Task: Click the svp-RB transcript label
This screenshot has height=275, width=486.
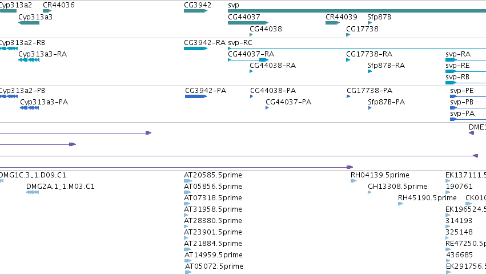Action: [457, 77]
